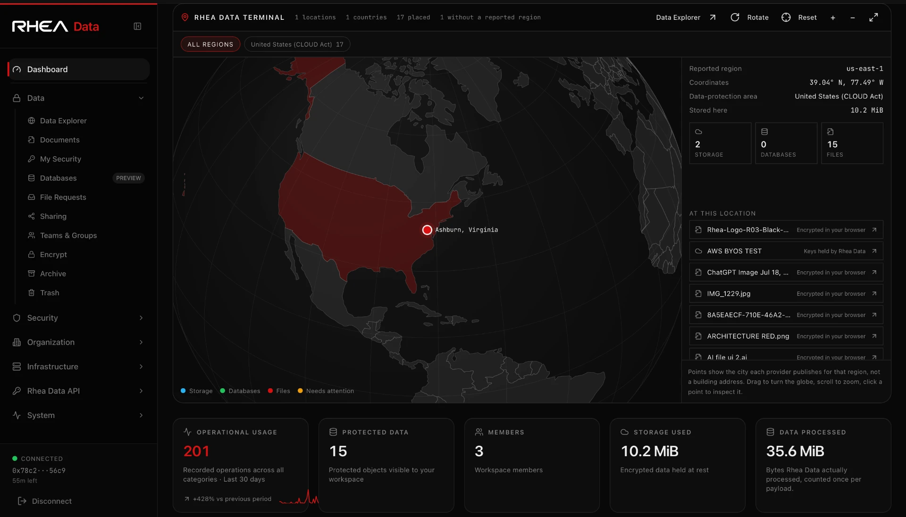Toggle the Files legend item

[x=279, y=391]
